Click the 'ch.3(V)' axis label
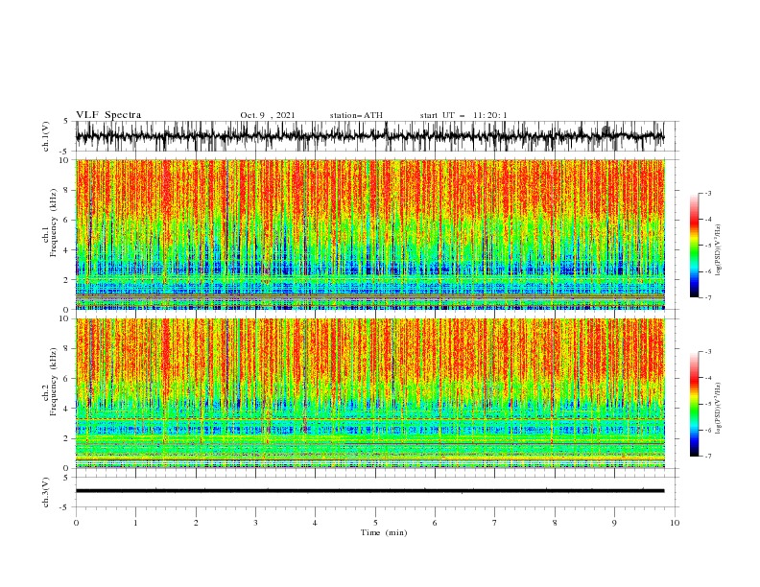 point(46,492)
